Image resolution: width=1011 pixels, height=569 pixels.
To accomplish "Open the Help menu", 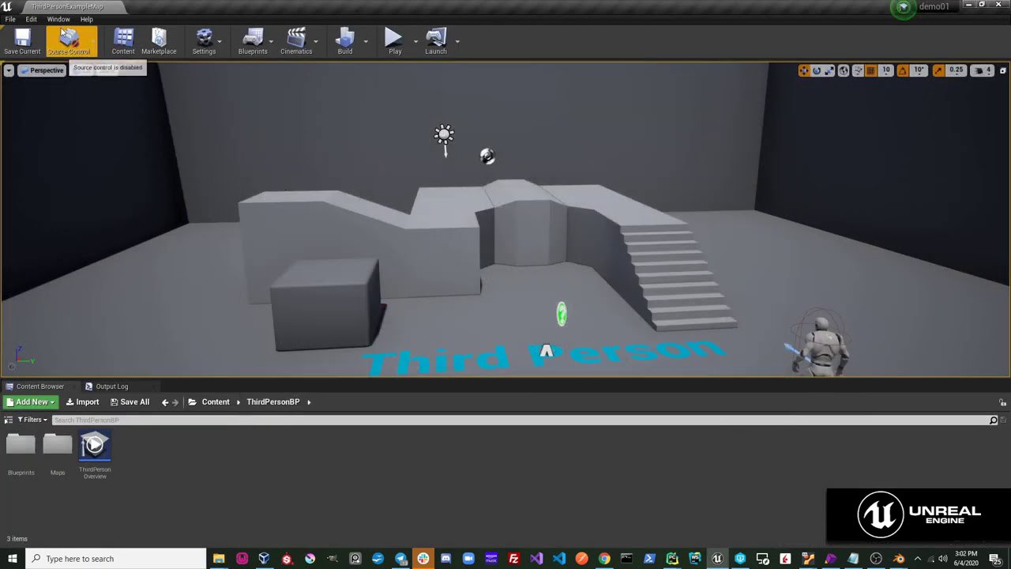I will pyautogui.click(x=87, y=19).
